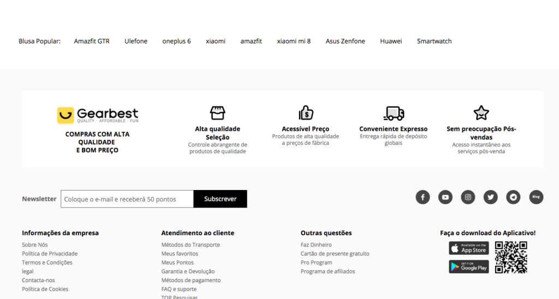
Task: Click Sem preocupação Pós-vendas title
Action: pyautogui.click(x=481, y=133)
